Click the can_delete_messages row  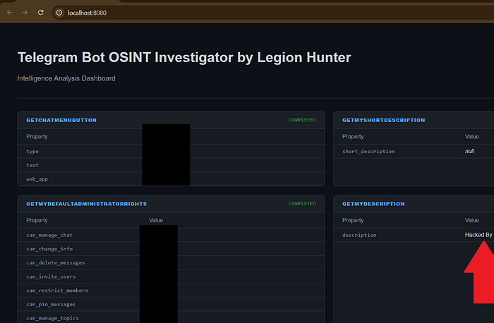coord(171,262)
